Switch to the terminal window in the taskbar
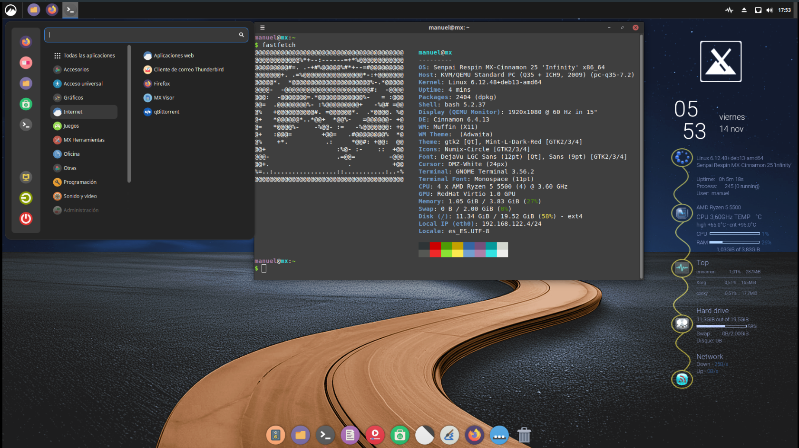 (70, 10)
